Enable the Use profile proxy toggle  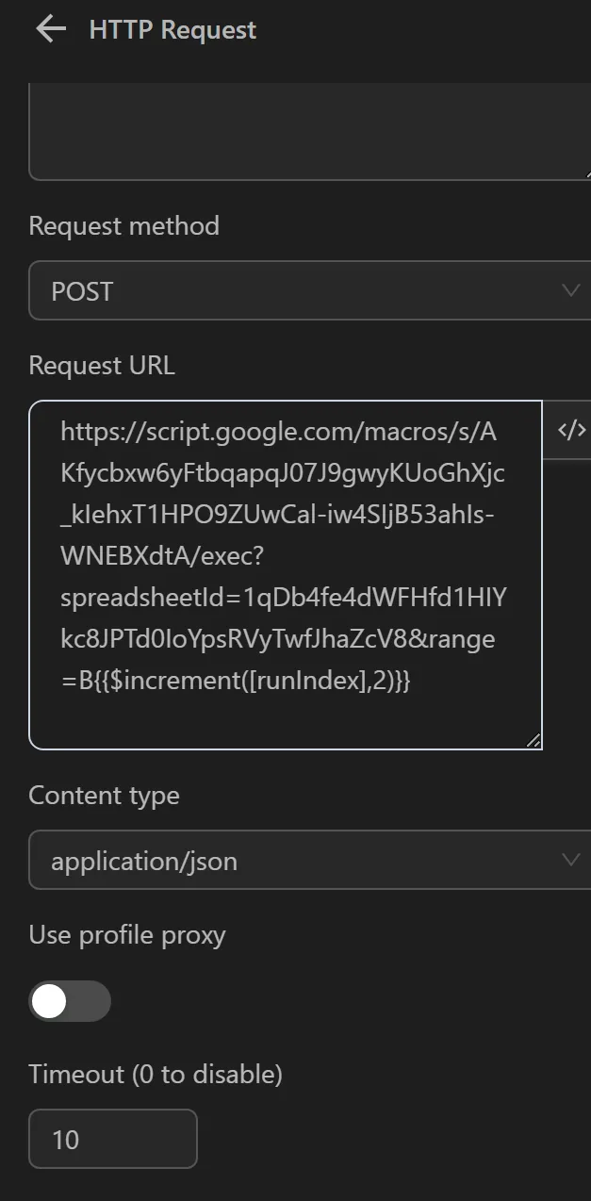click(x=70, y=1001)
